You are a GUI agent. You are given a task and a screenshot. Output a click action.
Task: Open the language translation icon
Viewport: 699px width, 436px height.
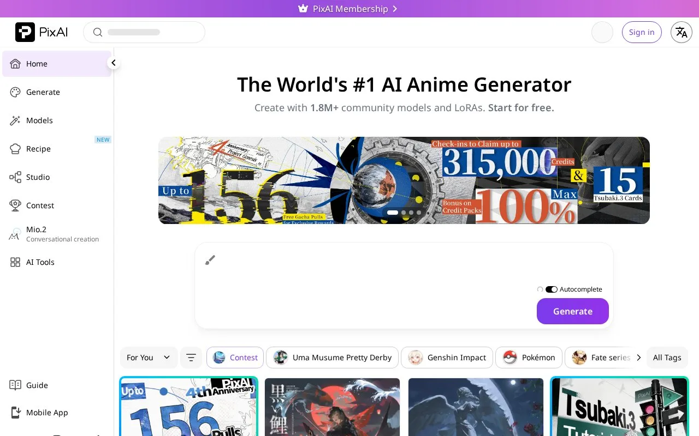coord(682,32)
